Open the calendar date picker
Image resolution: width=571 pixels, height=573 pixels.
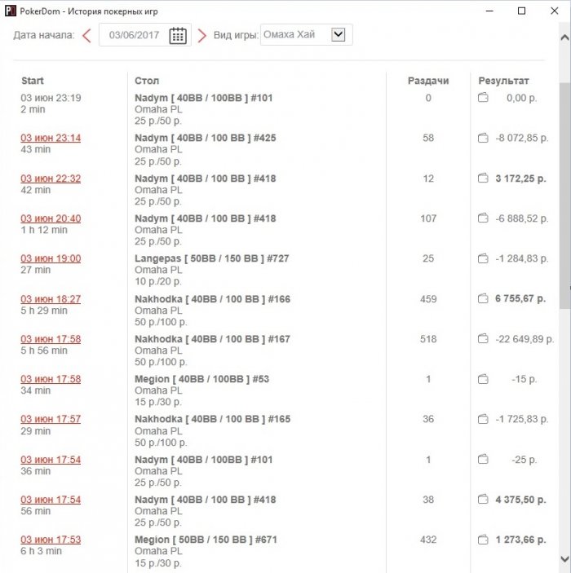tap(178, 35)
